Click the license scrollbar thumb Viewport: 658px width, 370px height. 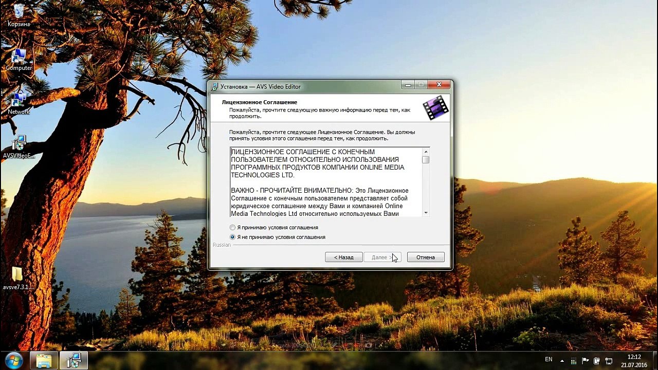point(426,160)
